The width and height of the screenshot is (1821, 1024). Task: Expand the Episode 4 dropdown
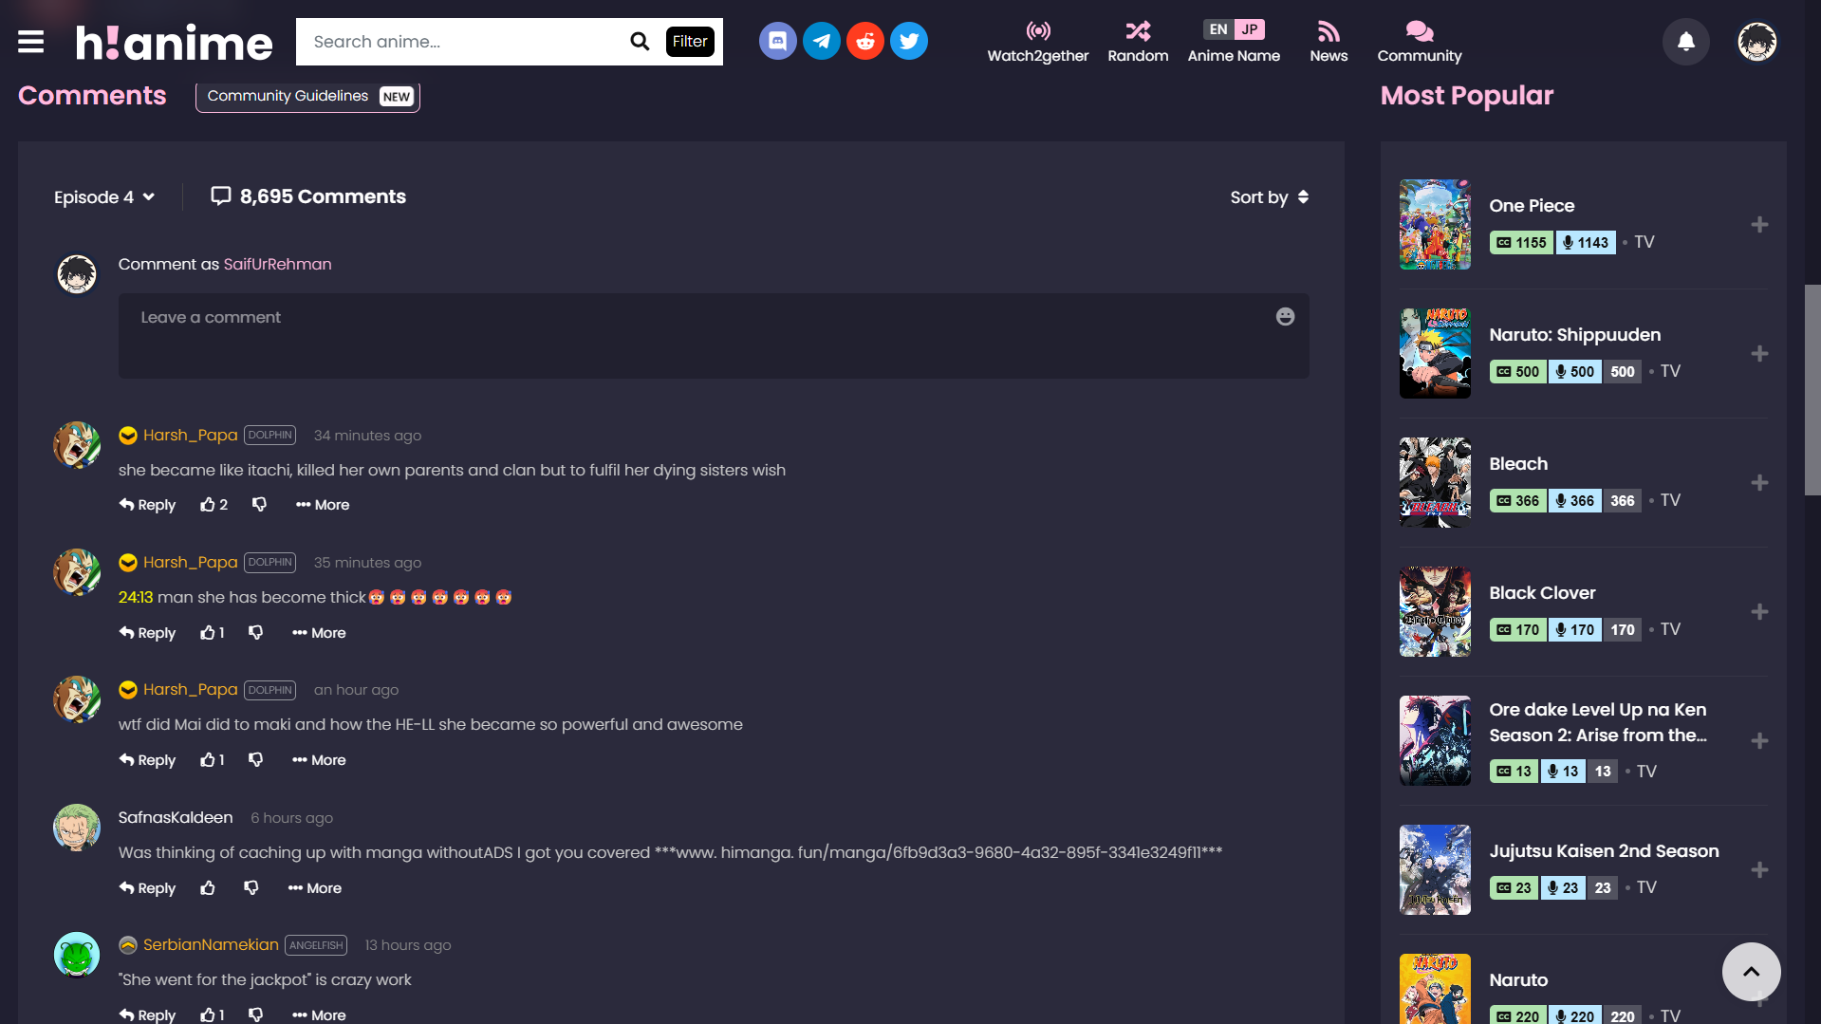(104, 197)
